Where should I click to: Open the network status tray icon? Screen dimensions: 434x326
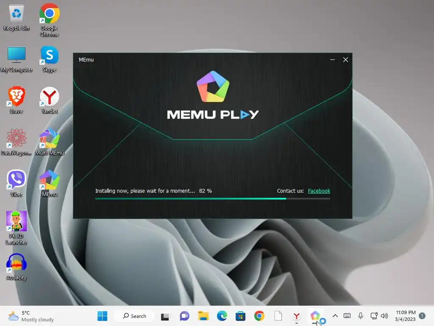tap(374, 316)
